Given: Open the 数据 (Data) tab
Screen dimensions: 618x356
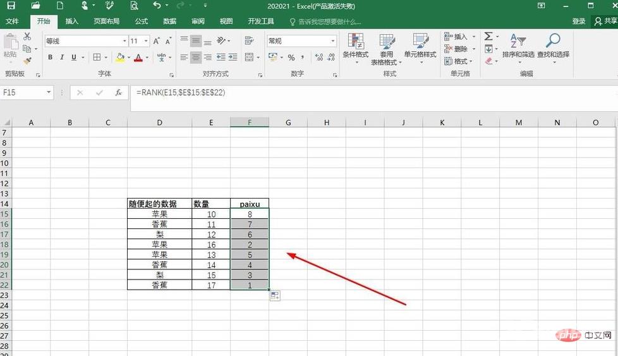Looking at the screenshot, I should point(169,21).
